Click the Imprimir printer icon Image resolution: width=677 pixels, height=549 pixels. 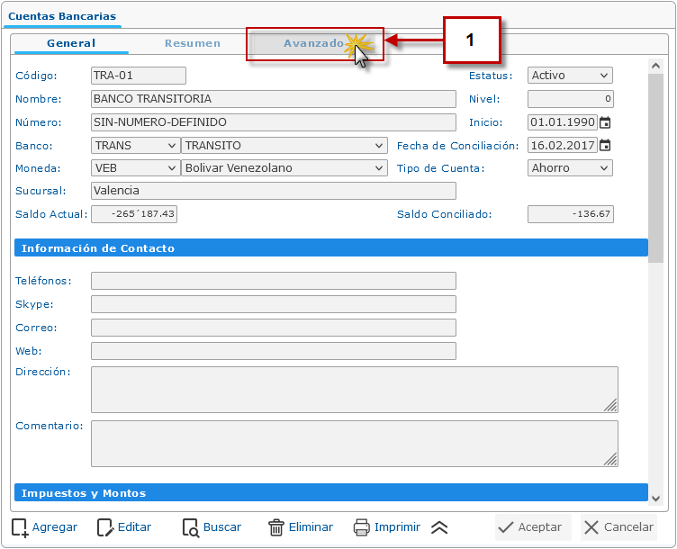click(x=362, y=527)
